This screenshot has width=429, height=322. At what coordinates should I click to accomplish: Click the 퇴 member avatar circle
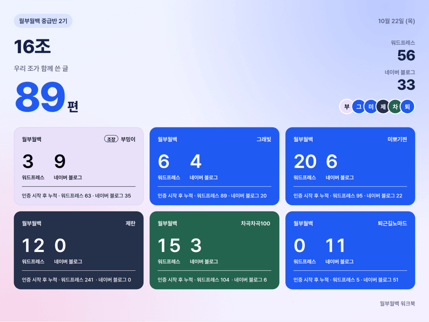407,107
